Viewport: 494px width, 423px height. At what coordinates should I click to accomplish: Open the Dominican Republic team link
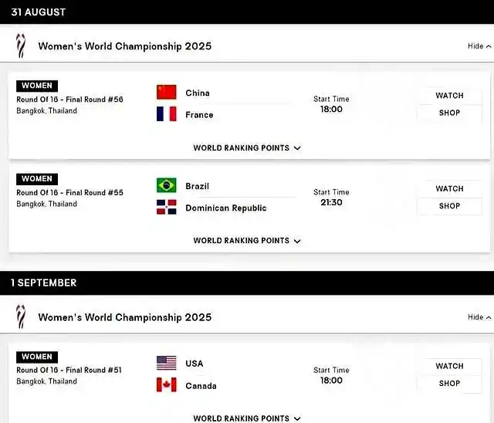pyautogui.click(x=226, y=208)
